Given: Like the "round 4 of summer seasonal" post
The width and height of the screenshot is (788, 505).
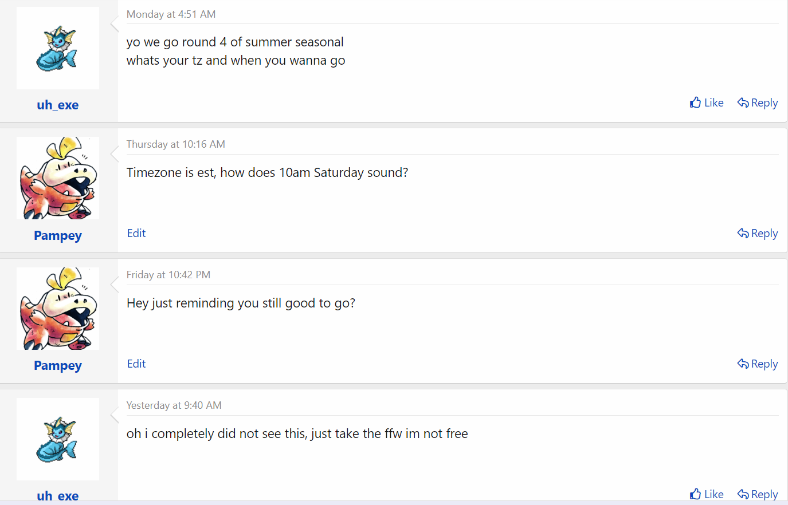Looking at the screenshot, I should click(707, 103).
